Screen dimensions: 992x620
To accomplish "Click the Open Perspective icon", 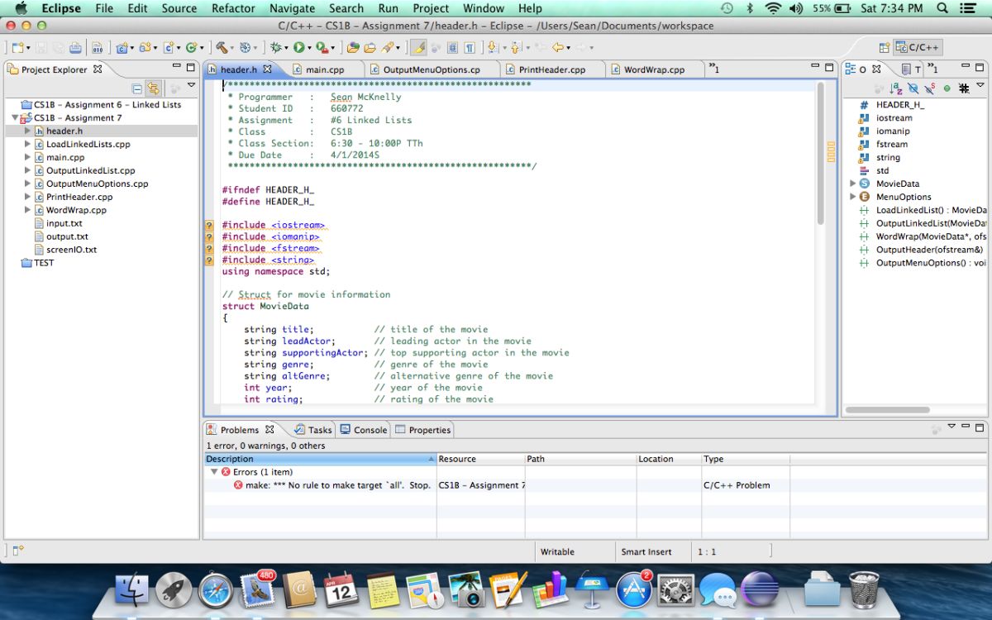I will [884, 48].
